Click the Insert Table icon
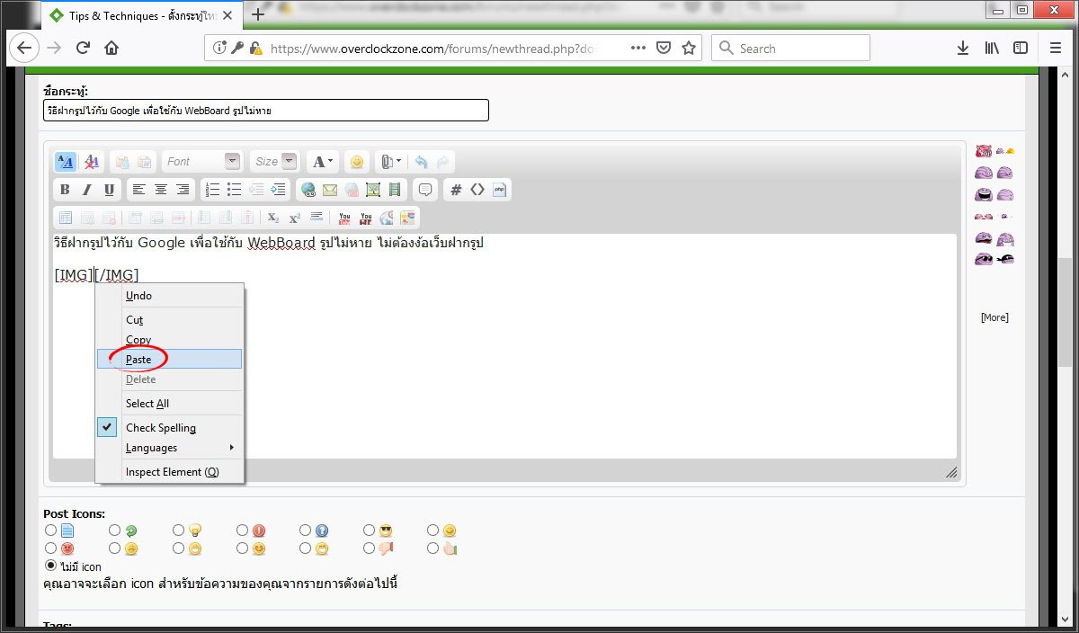The image size is (1079, 633). pos(66,218)
